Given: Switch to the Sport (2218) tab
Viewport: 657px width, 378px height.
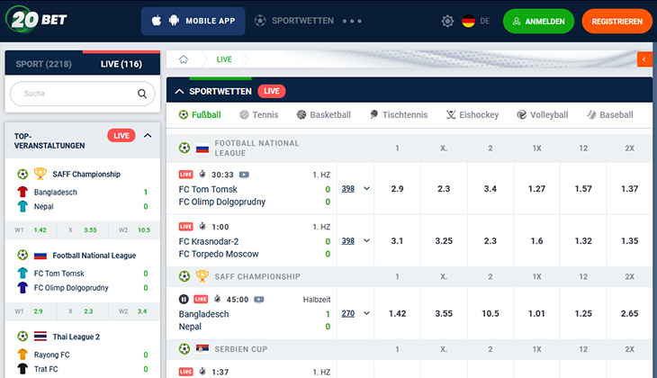Looking at the screenshot, I should [x=43, y=64].
